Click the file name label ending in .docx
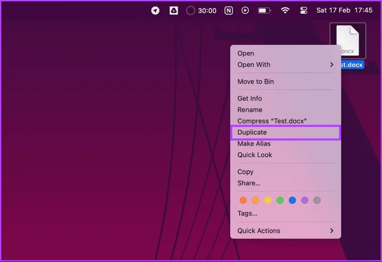 (x=352, y=65)
